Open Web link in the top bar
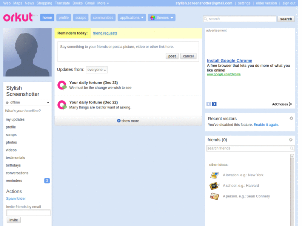This screenshot has height=226, width=302. coord(7,3)
